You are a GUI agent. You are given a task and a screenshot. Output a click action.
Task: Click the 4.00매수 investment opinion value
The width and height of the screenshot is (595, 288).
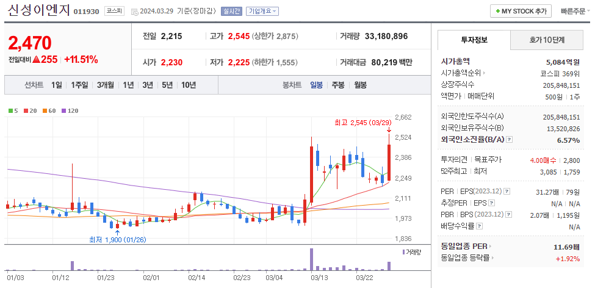tap(543, 160)
